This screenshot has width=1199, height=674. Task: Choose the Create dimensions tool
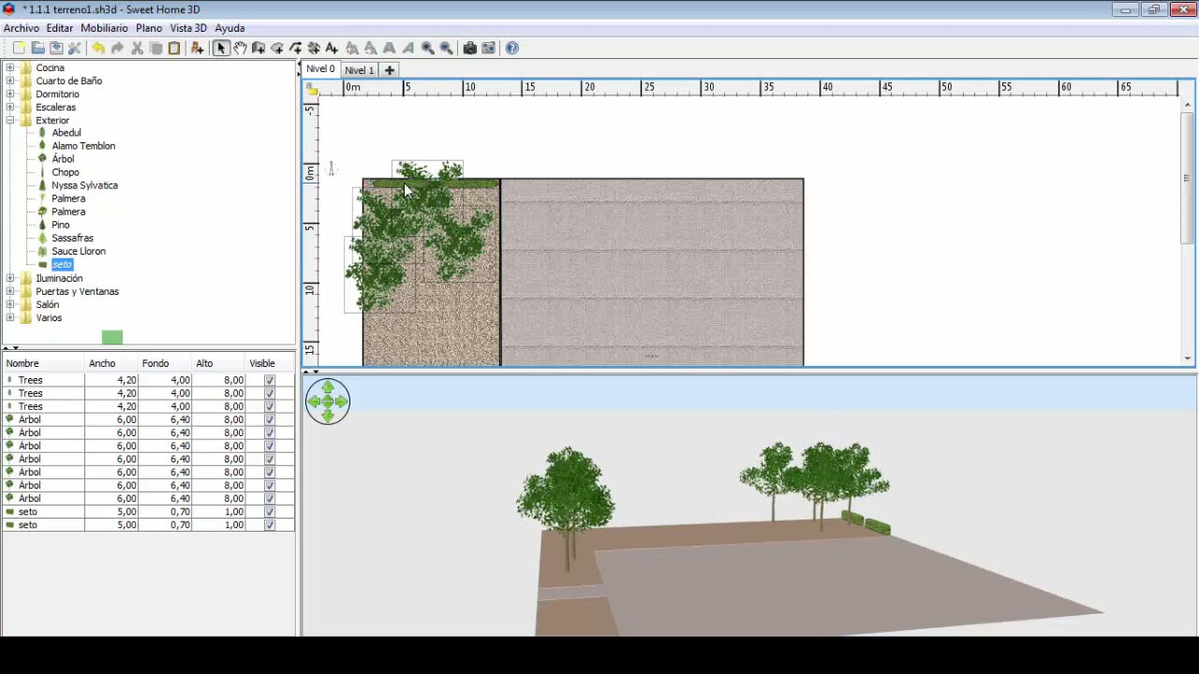[314, 48]
